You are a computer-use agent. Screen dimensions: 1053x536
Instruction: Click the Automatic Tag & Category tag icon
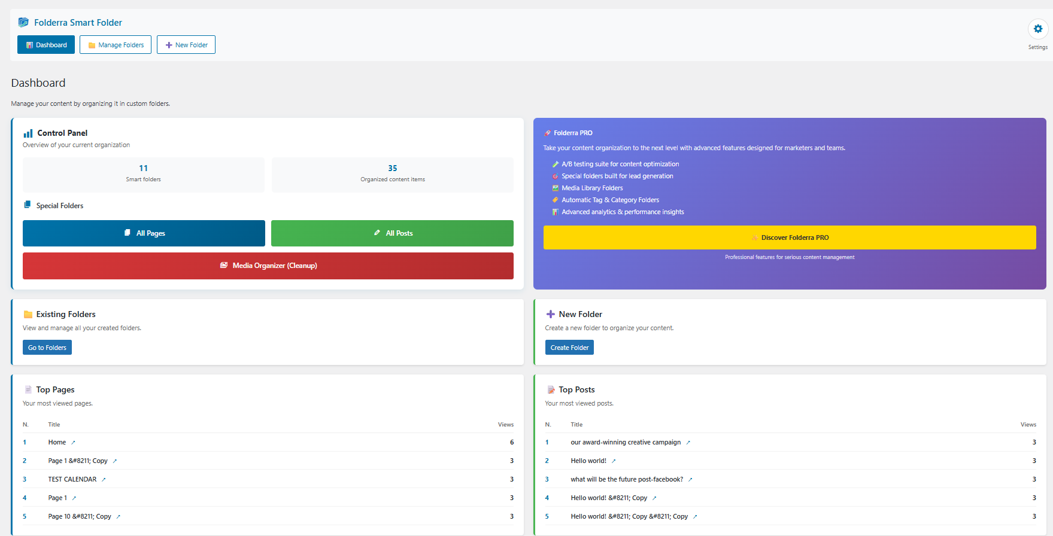point(556,200)
